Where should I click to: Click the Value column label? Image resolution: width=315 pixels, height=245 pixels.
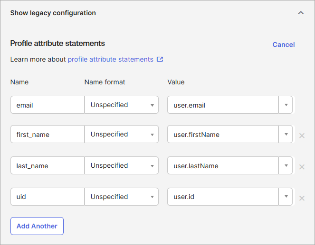[176, 82]
